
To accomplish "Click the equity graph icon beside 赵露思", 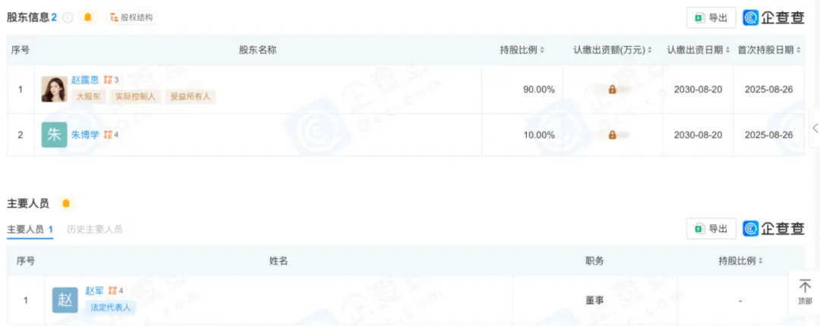I will tap(109, 80).
